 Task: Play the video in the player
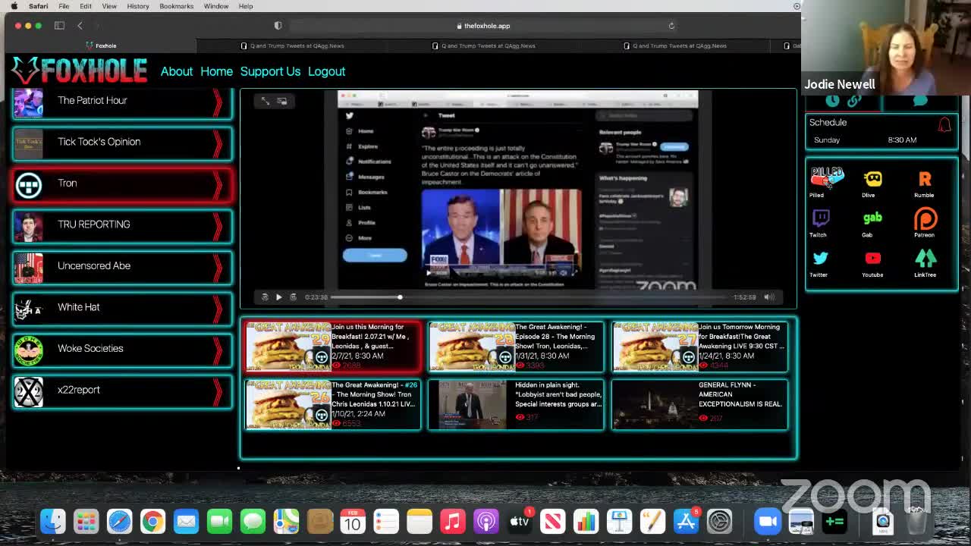coord(278,297)
